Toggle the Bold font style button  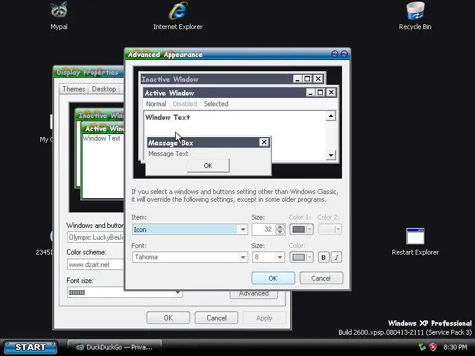[323, 258]
